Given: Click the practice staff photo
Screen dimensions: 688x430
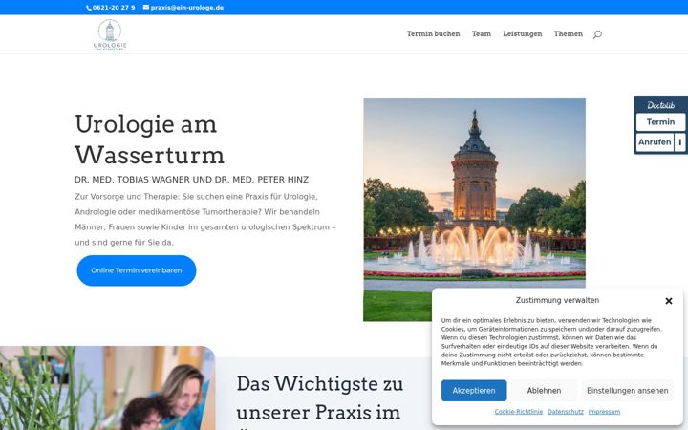Looking at the screenshot, I should [x=107, y=388].
